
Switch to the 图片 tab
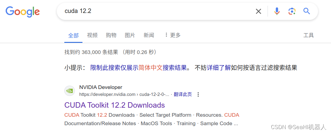(130, 35)
